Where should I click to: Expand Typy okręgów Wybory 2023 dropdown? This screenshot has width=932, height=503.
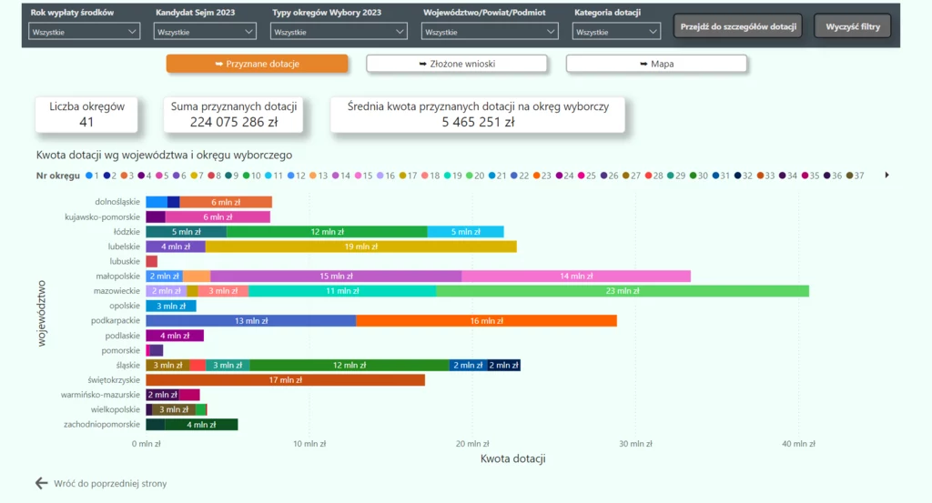pos(339,32)
